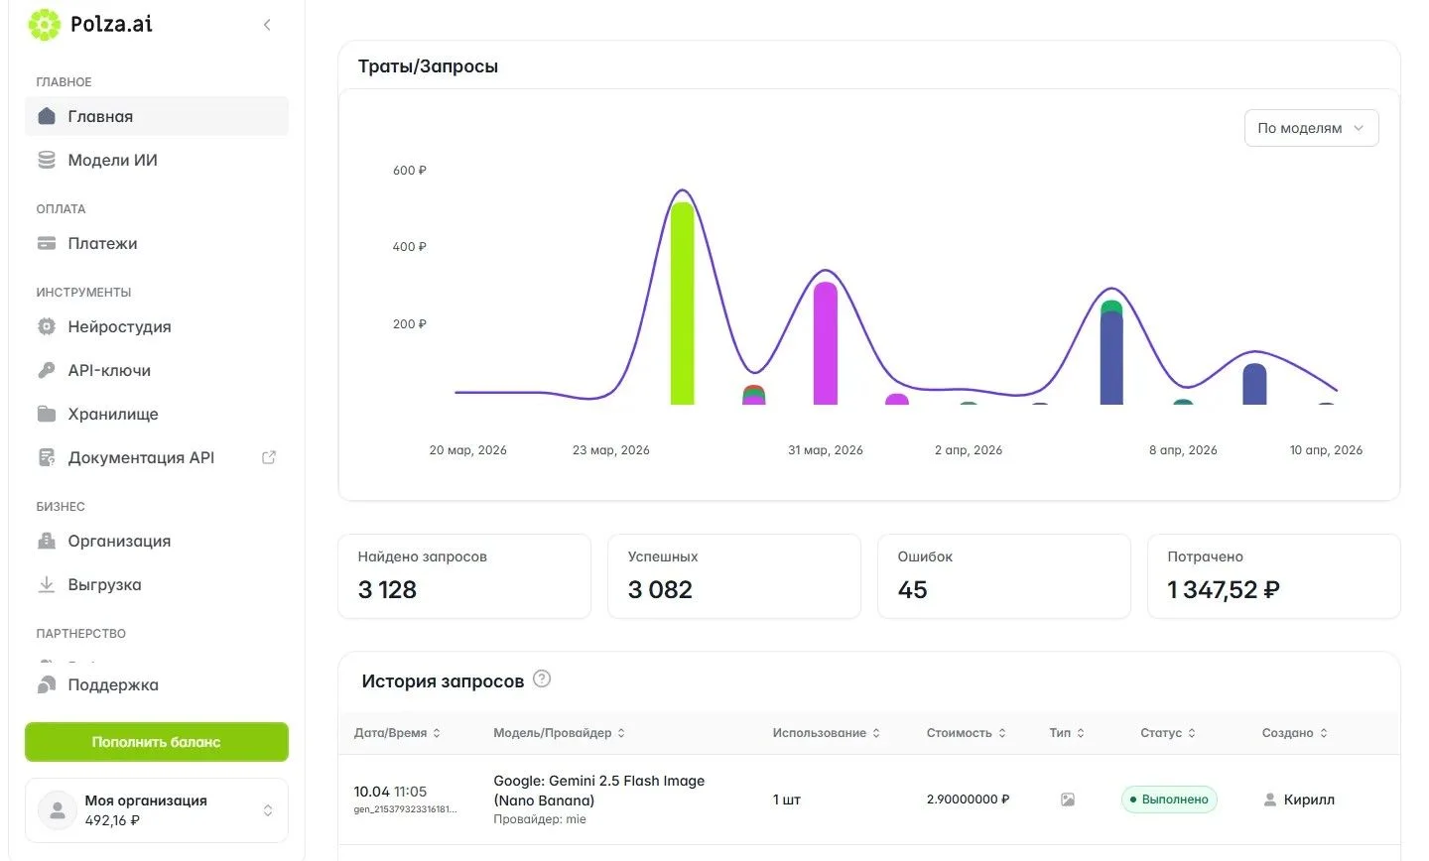This screenshot has height=861, width=1429.
Task: Click the Пополнить баланс button
Action: coord(157,742)
